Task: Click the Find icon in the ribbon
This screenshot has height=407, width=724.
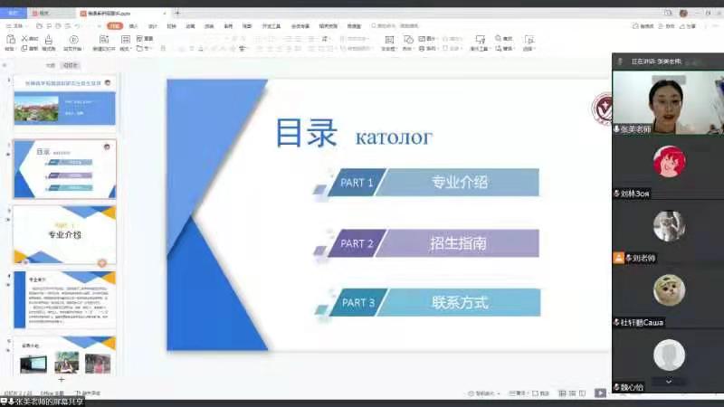Action: pyautogui.click(x=499, y=41)
